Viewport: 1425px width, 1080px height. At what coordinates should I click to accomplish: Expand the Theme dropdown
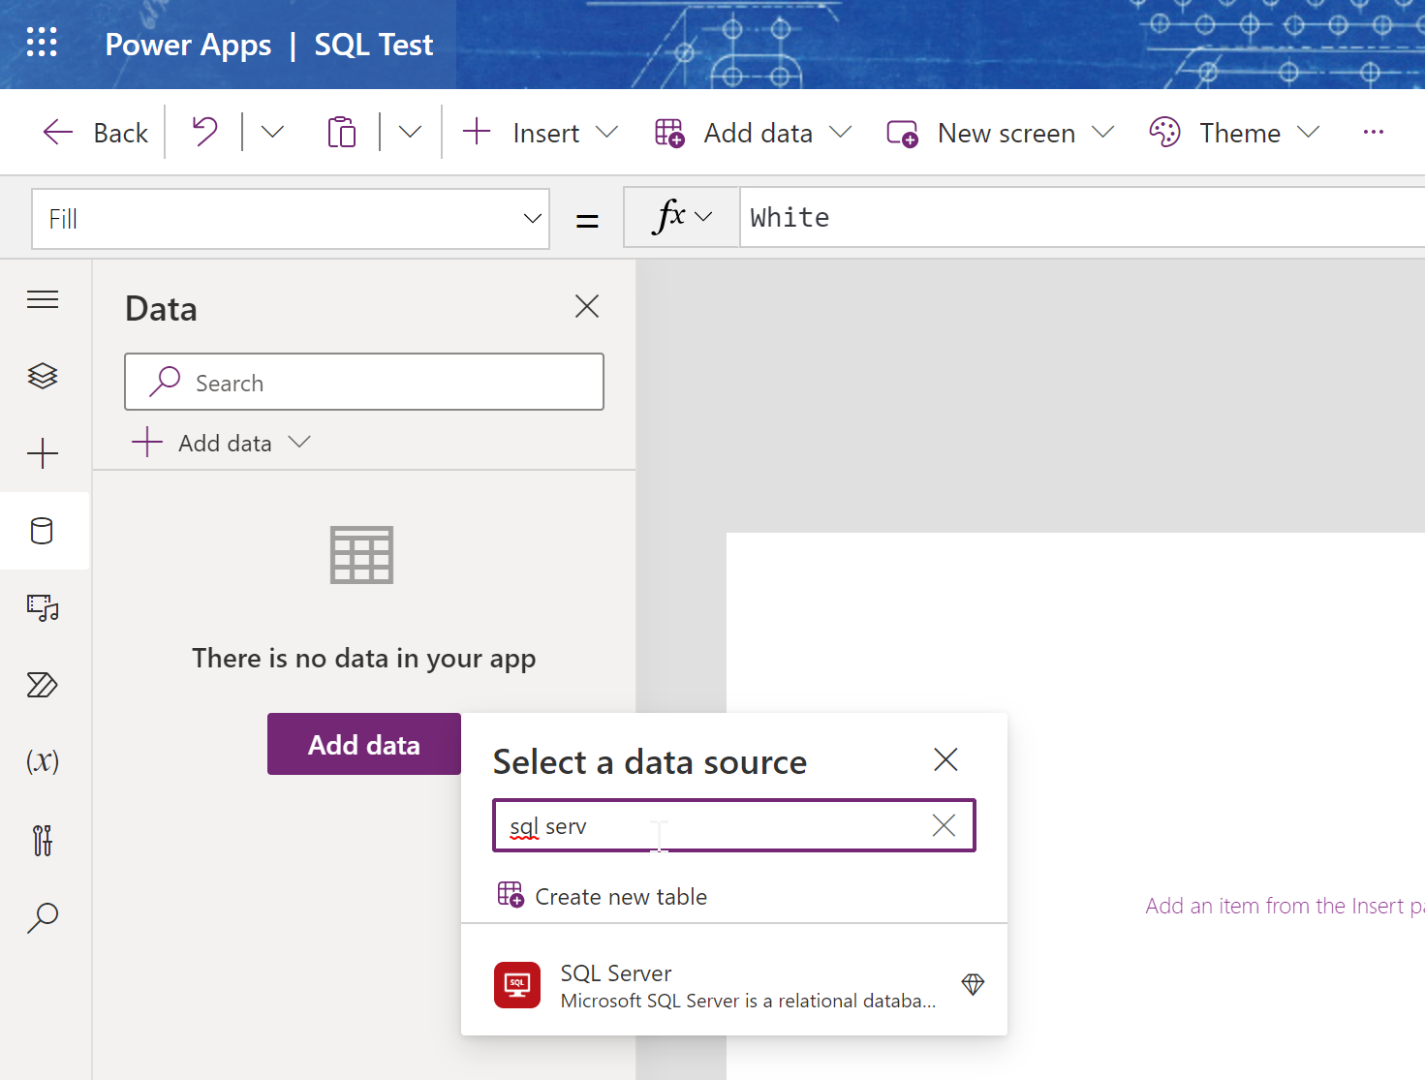1310,132
